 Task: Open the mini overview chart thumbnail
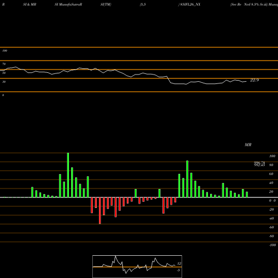[137, 266]
